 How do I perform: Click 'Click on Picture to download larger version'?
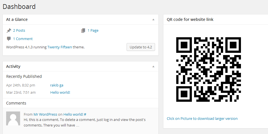(202, 118)
